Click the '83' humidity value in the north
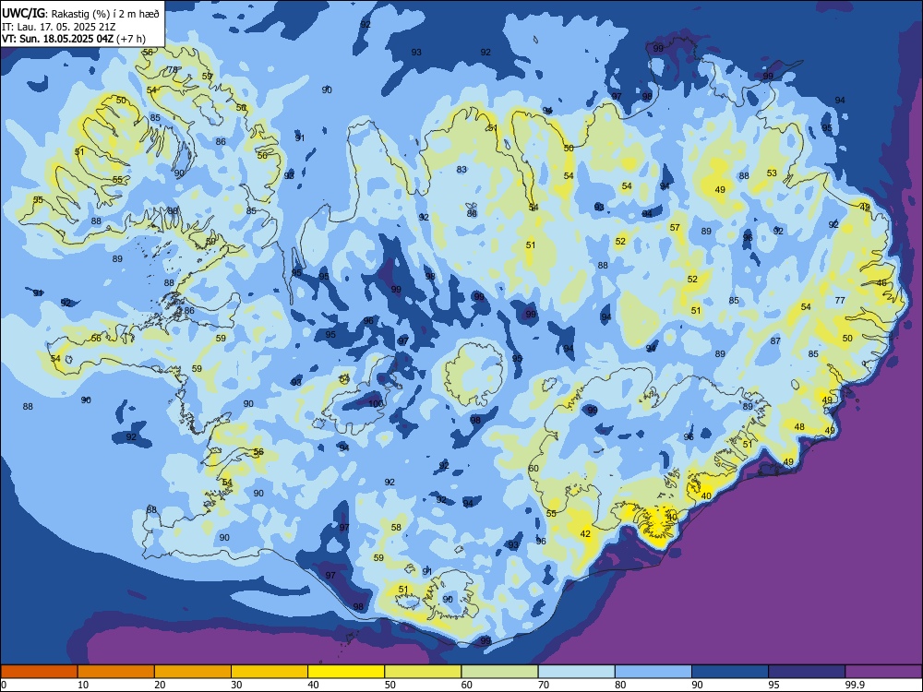The image size is (923, 692). (x=461, y=170)
